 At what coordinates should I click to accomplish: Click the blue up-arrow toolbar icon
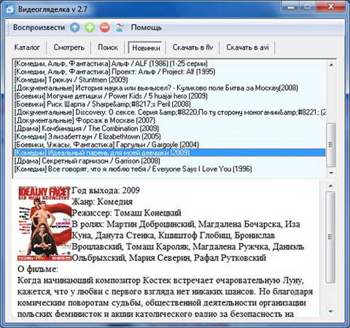(75, 28)
